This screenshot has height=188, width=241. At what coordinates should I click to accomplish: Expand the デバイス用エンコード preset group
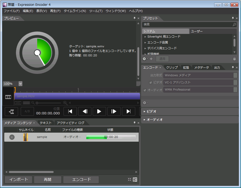(145, 48)
